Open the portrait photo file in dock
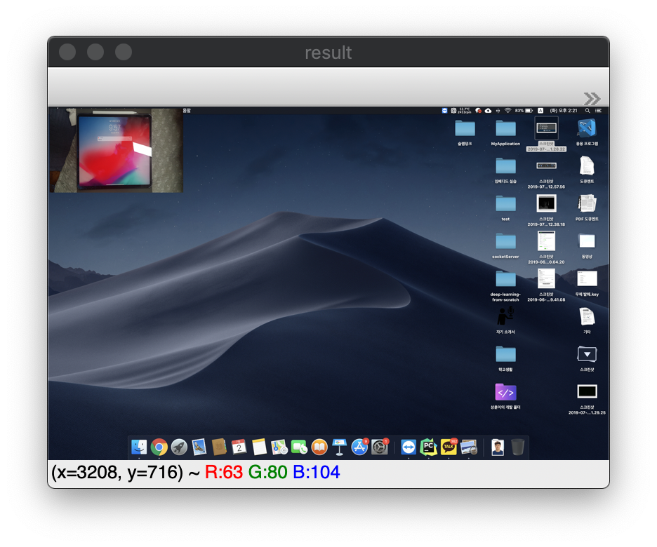The height and width of the screenshot is (547, 657). click(498, 447)
